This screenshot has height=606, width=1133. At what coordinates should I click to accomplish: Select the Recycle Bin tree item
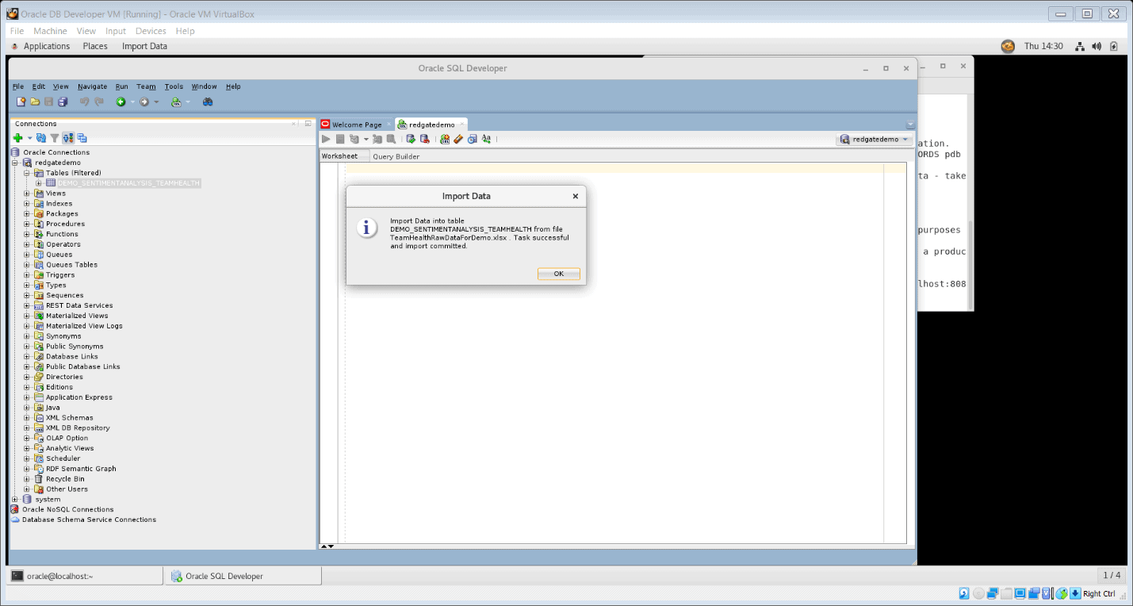65,479
